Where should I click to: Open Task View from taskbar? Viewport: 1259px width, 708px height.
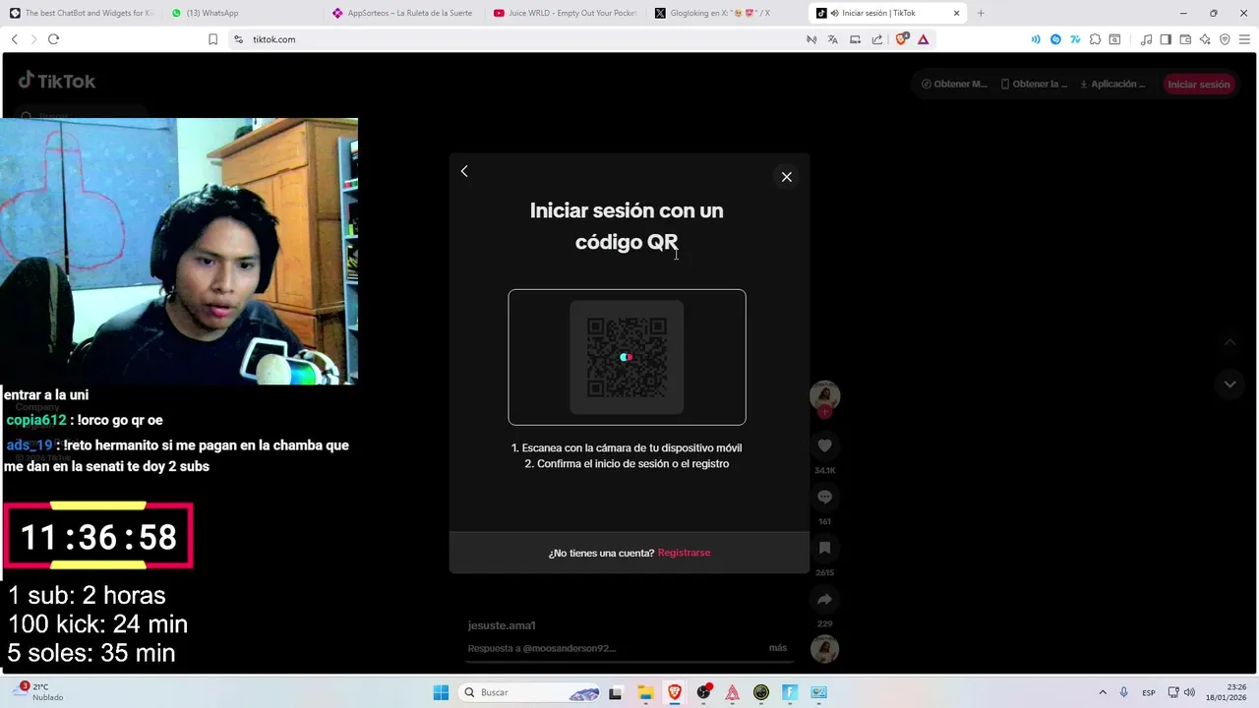[616, 692]
